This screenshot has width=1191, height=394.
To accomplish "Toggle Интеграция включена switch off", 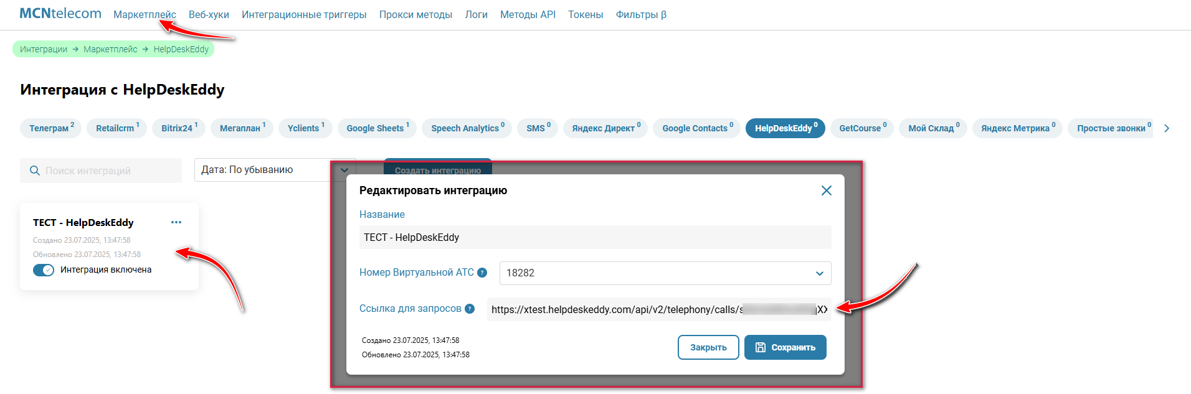I will [x=44, y=270].
